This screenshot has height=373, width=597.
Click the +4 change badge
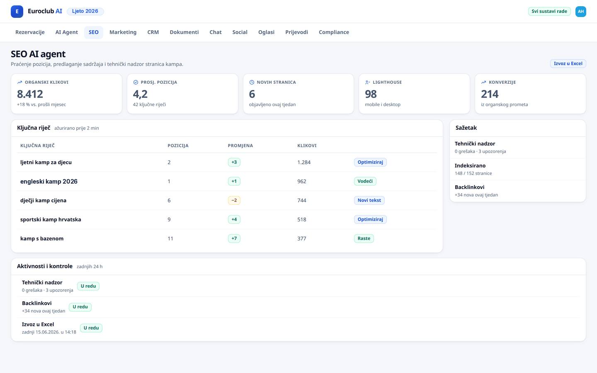click(x=234, y=219)
